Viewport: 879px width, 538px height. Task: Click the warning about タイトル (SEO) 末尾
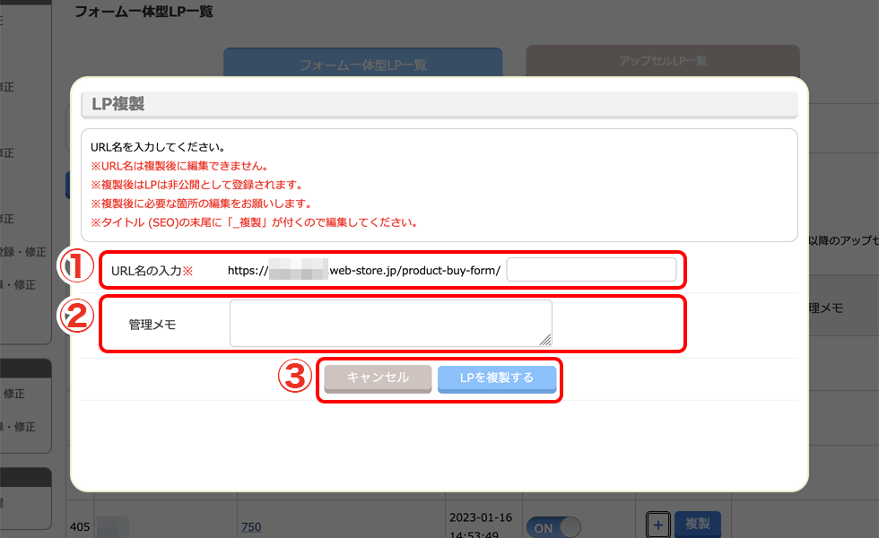tap(255, 222)
